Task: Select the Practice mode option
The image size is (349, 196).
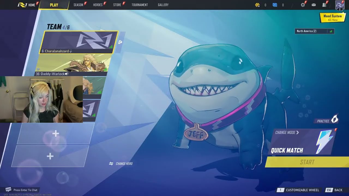Action: point(327,121)
